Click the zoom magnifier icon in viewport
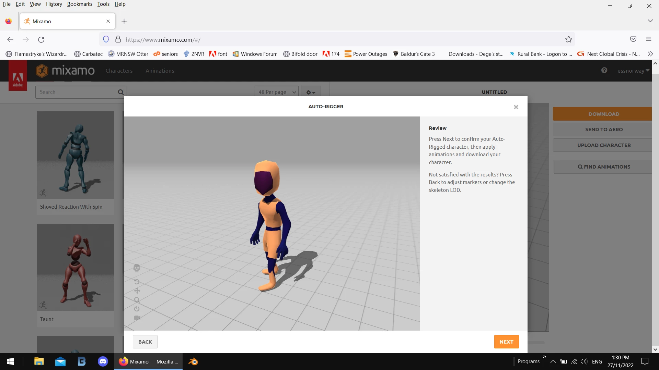Screen dimensions: 659x370 coord(137,300)
